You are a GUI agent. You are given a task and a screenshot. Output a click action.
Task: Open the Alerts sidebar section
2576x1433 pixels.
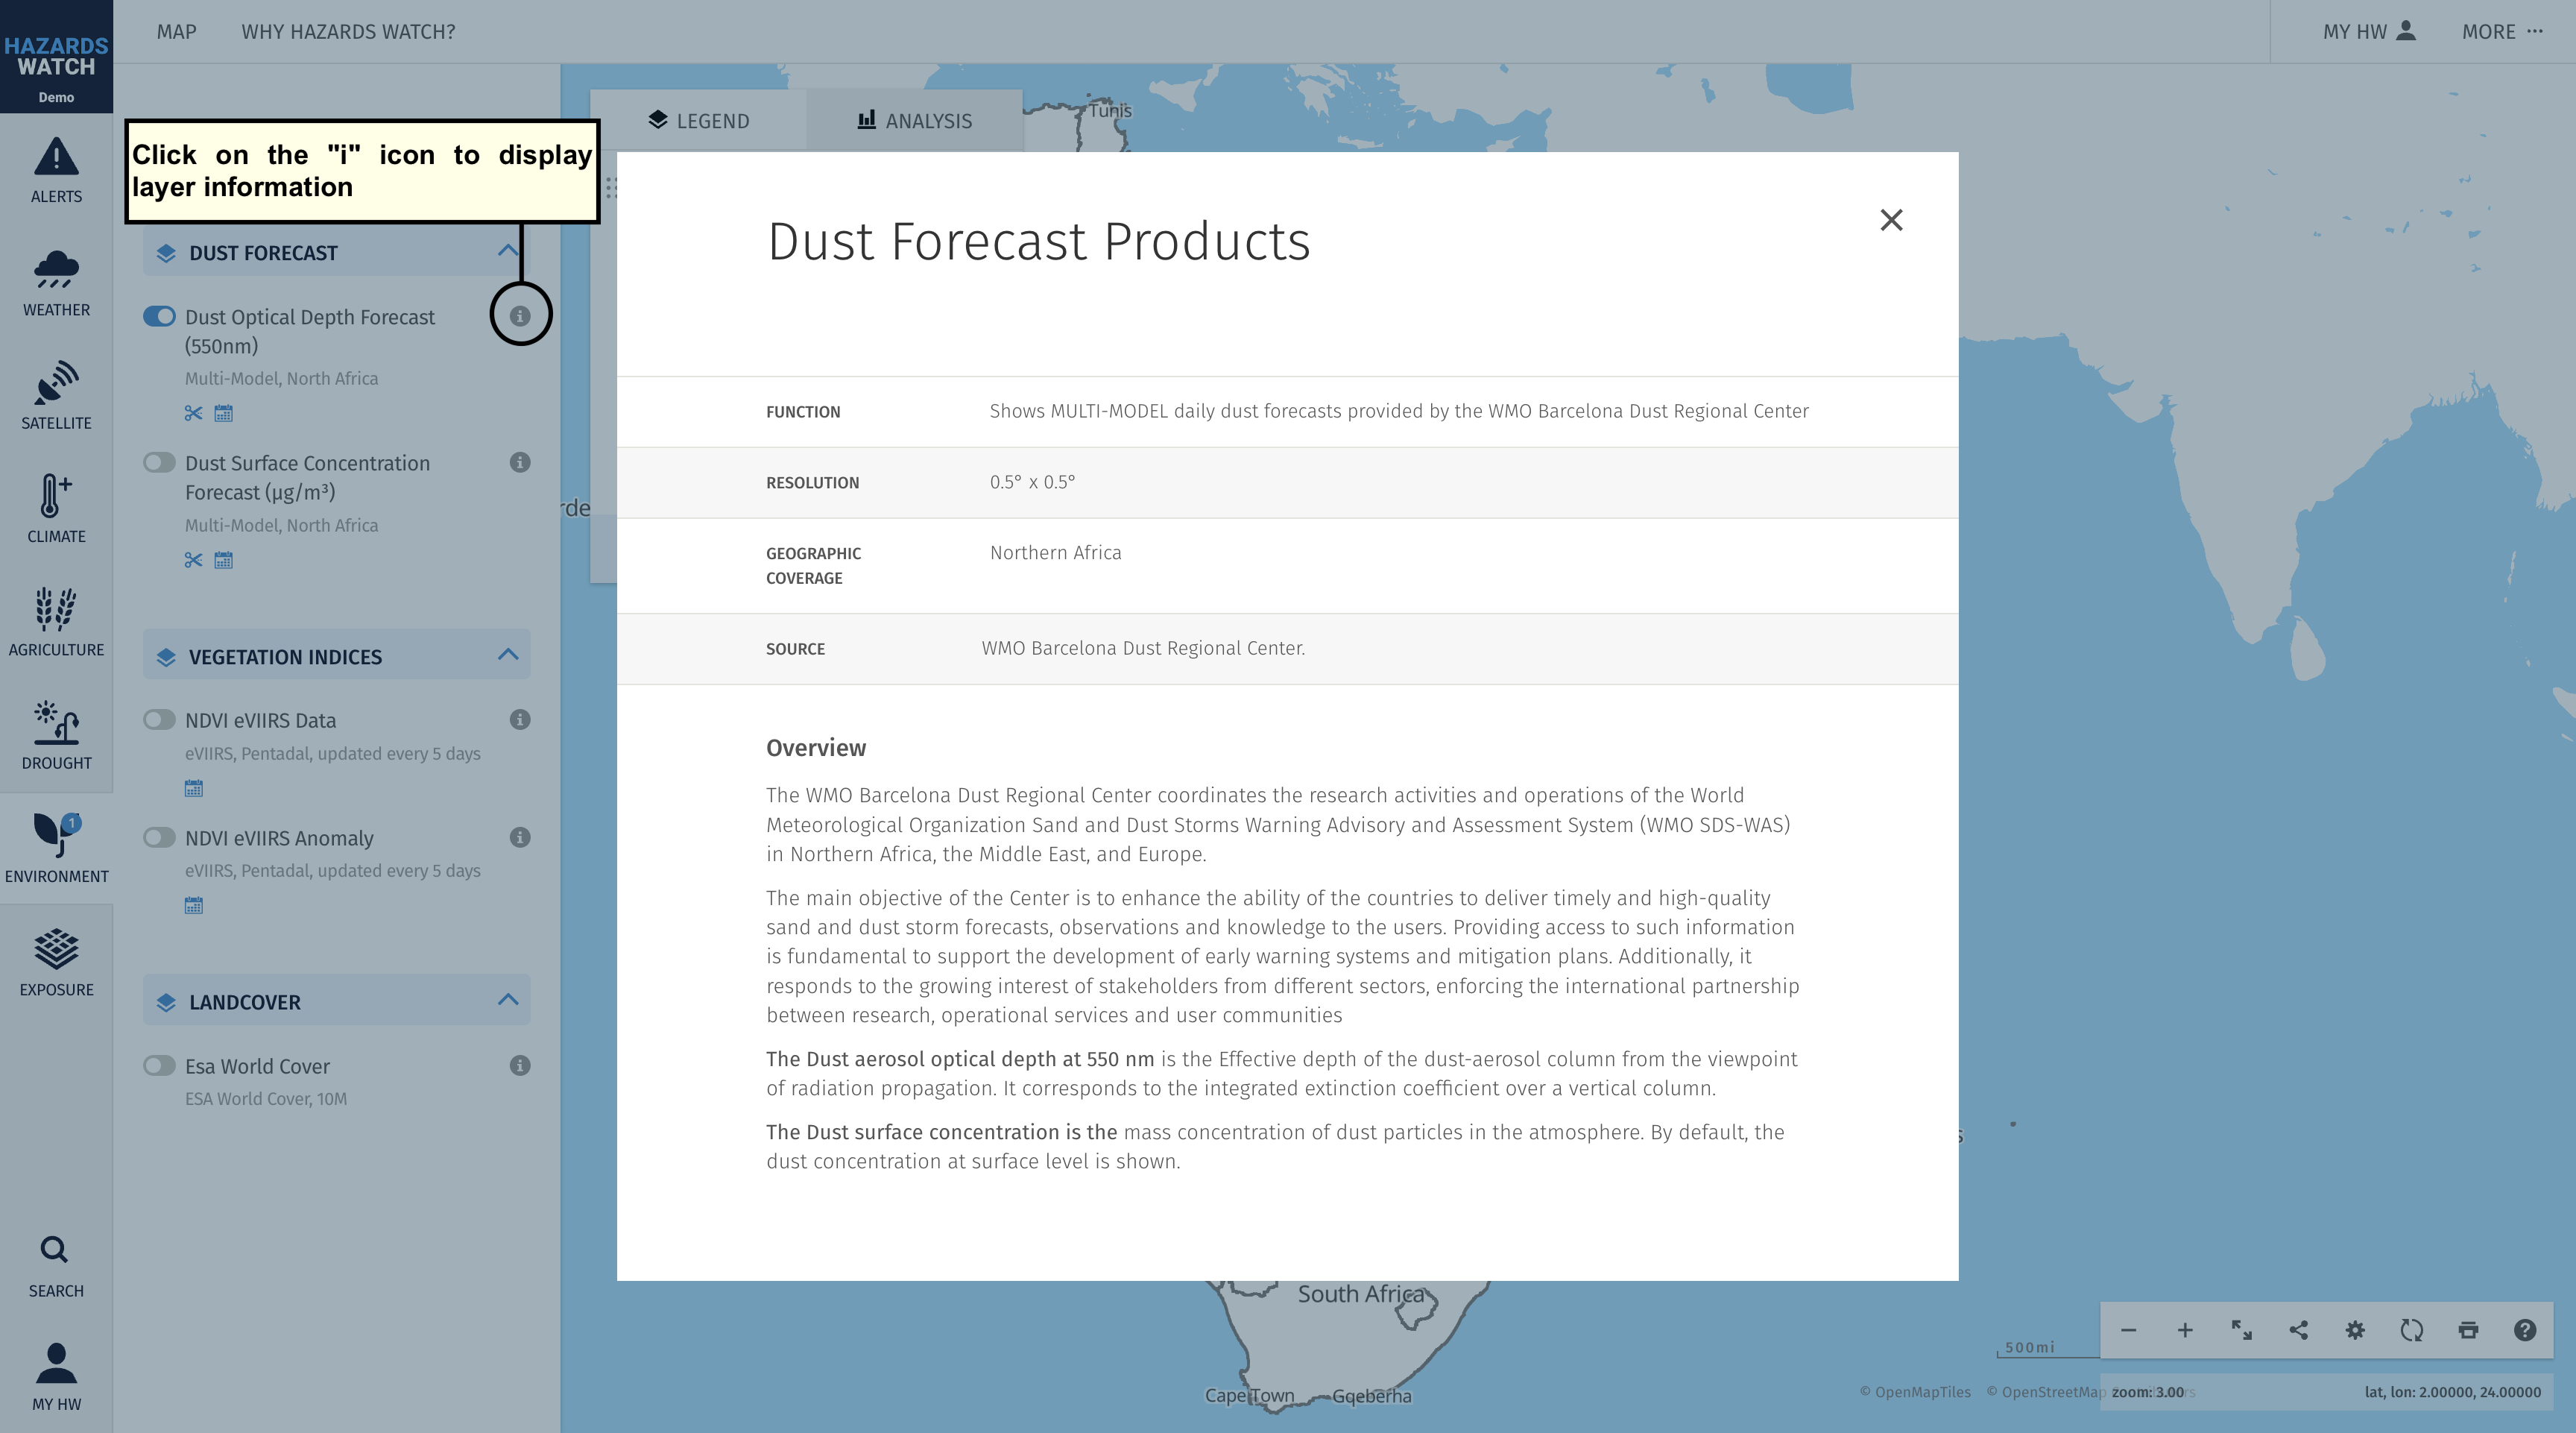[x=56, y=170]
